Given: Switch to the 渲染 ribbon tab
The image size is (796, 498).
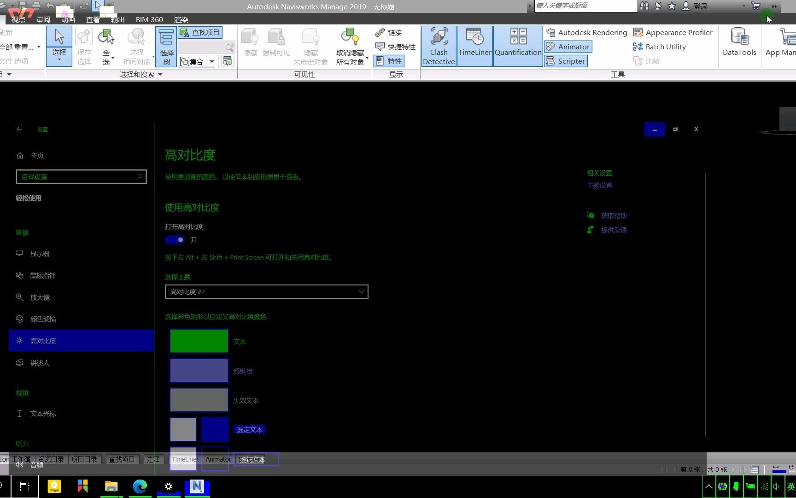Looking at the screenshot, I should (181, 19).
